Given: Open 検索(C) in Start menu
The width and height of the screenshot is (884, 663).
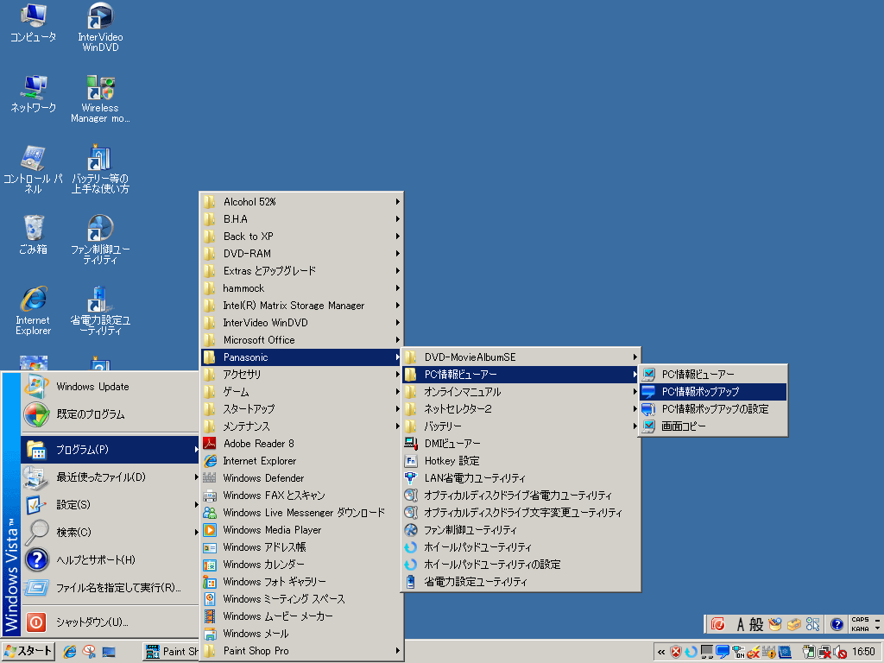Looking at the screenshot, I should coord(110,532).
